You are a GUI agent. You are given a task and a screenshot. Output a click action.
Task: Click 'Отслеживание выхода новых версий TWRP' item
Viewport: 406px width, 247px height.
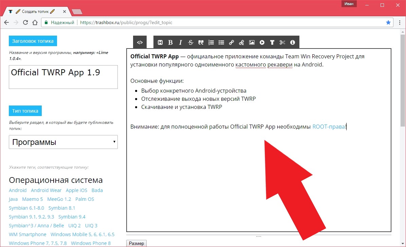198,99
